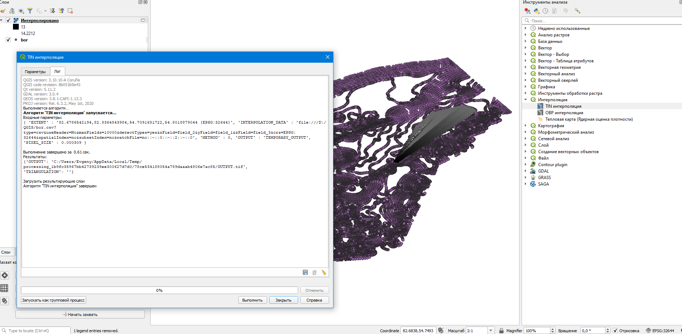Open toolbox options wrench icon
The width and height of the screenshot is (682, 334).
click(x=577, y=11)
